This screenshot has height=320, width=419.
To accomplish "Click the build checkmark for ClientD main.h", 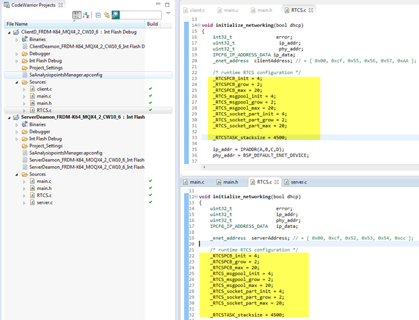I will click(150, 102).
